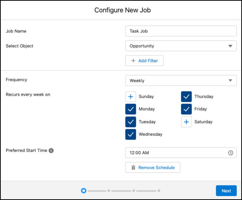Click the info icon beside Preferred Start Time

pos(51,150)
